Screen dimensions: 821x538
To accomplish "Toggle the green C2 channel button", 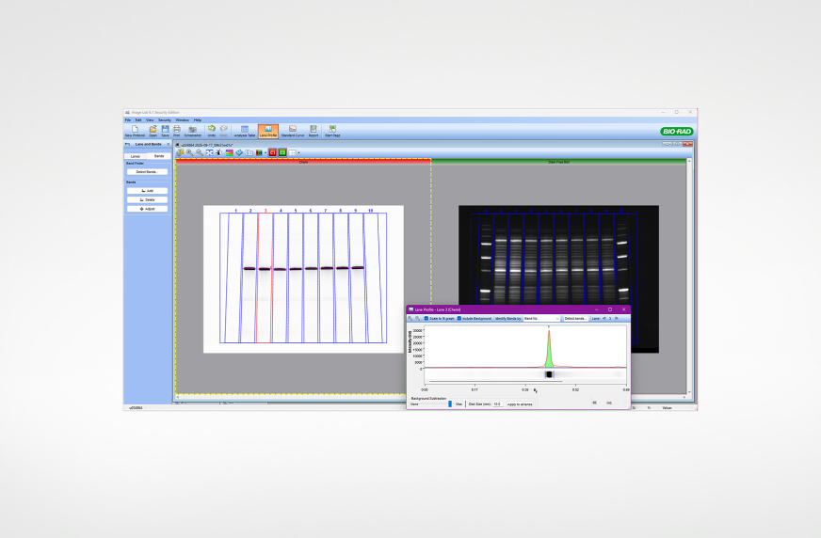I will [282, 152].
